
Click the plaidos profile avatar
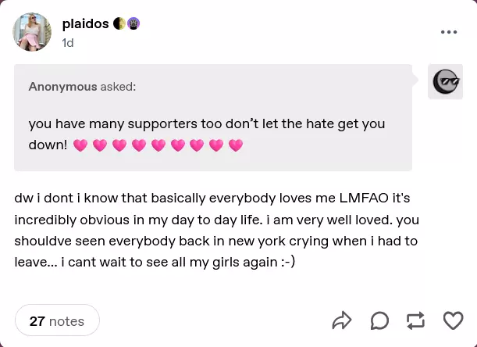[x=33, y=32]
